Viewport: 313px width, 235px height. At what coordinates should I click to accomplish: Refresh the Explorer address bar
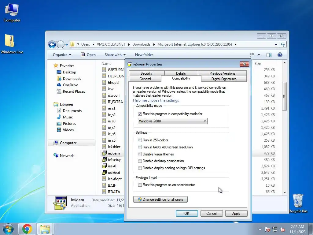click(283, 44)
